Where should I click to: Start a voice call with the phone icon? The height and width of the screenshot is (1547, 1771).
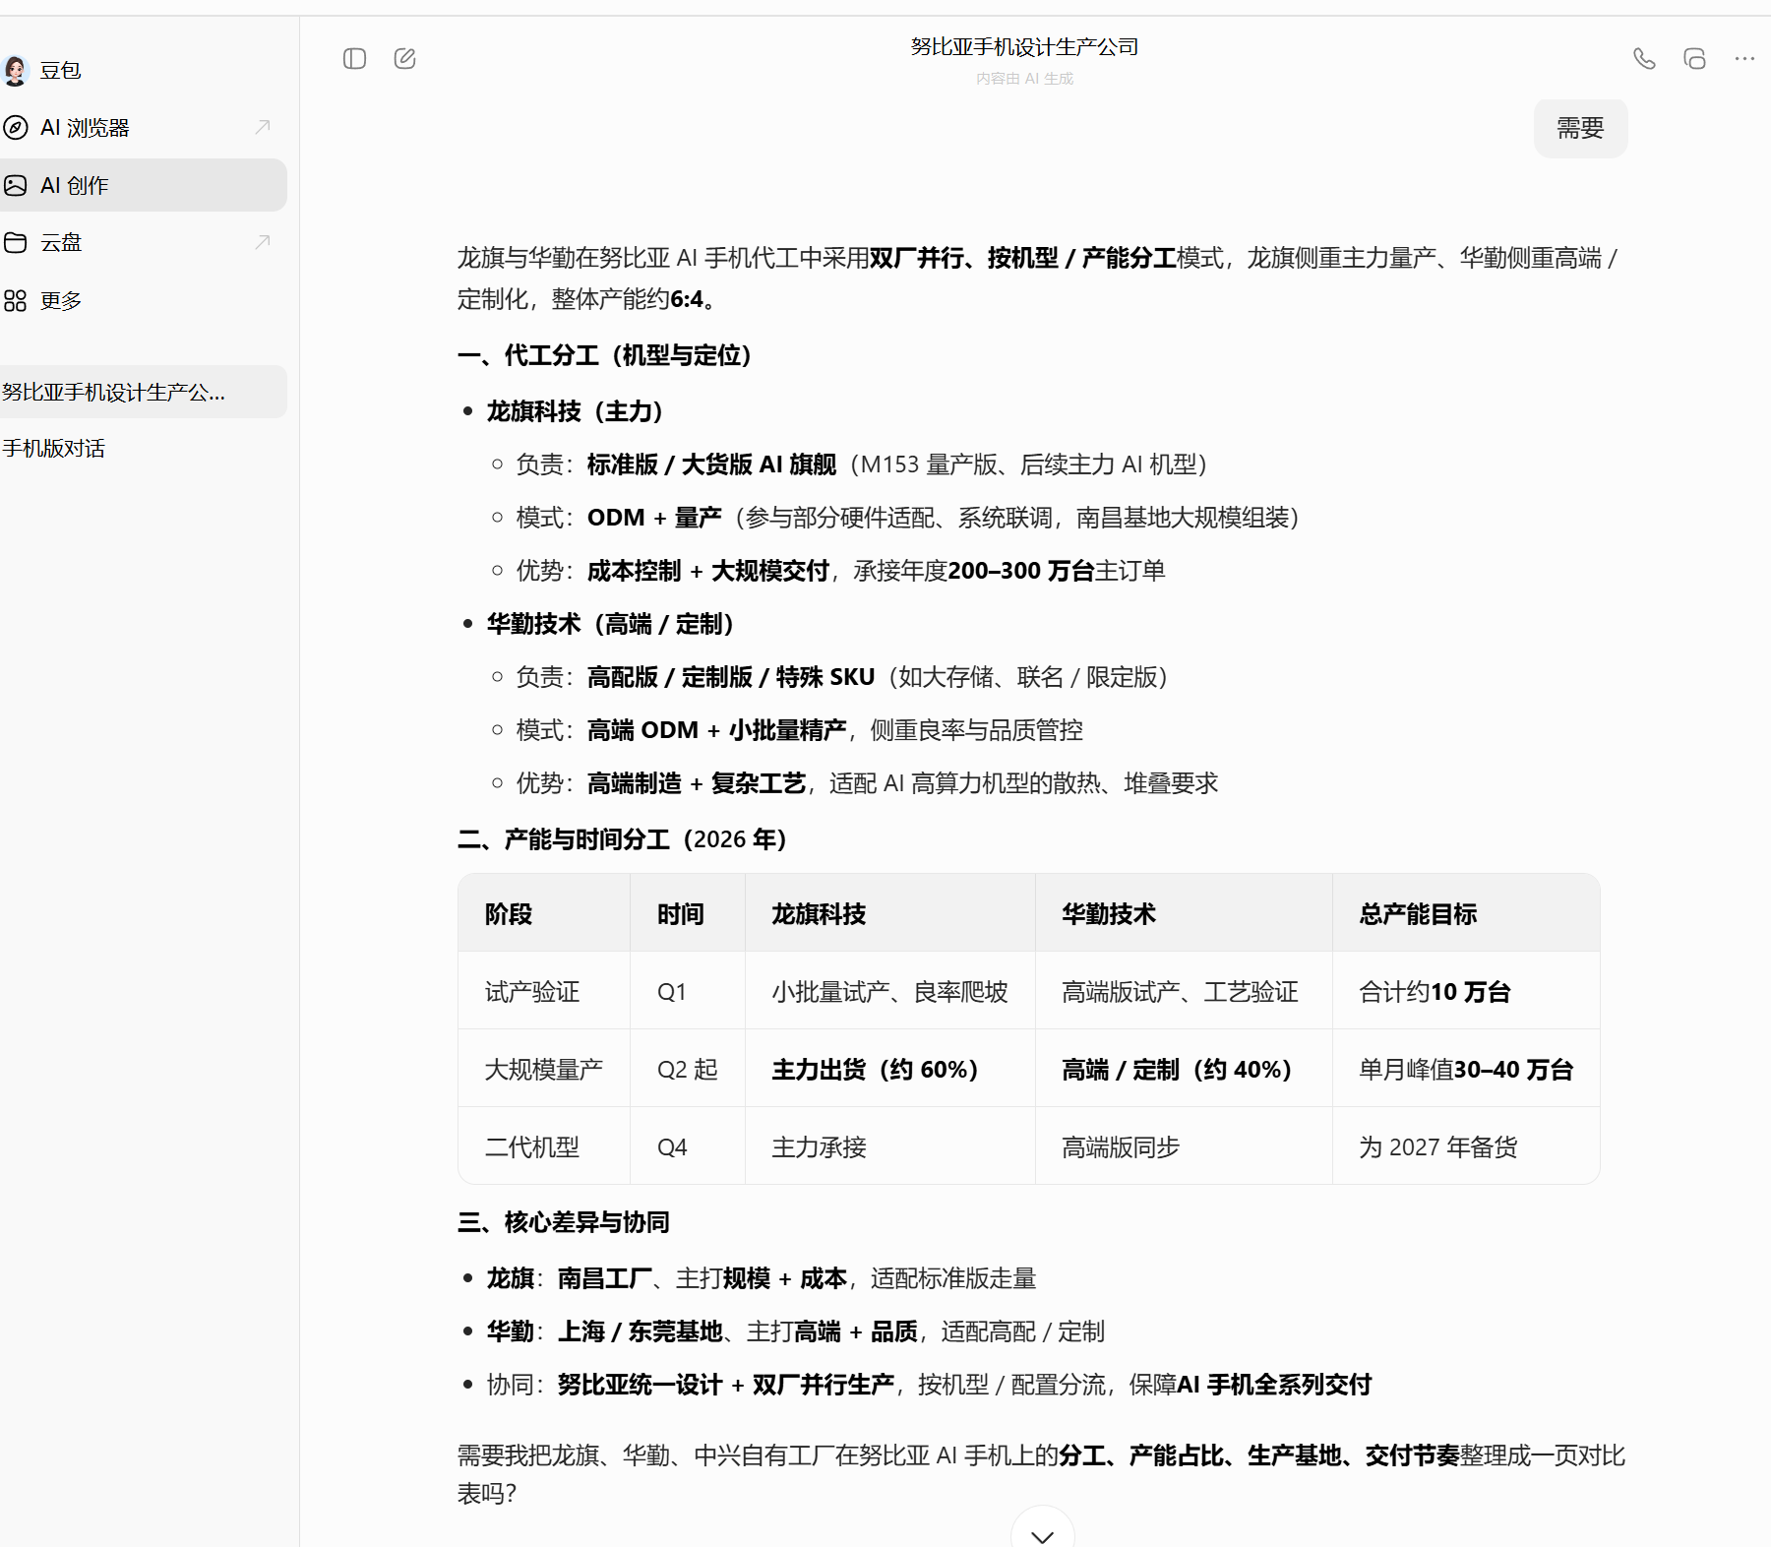1644,59
